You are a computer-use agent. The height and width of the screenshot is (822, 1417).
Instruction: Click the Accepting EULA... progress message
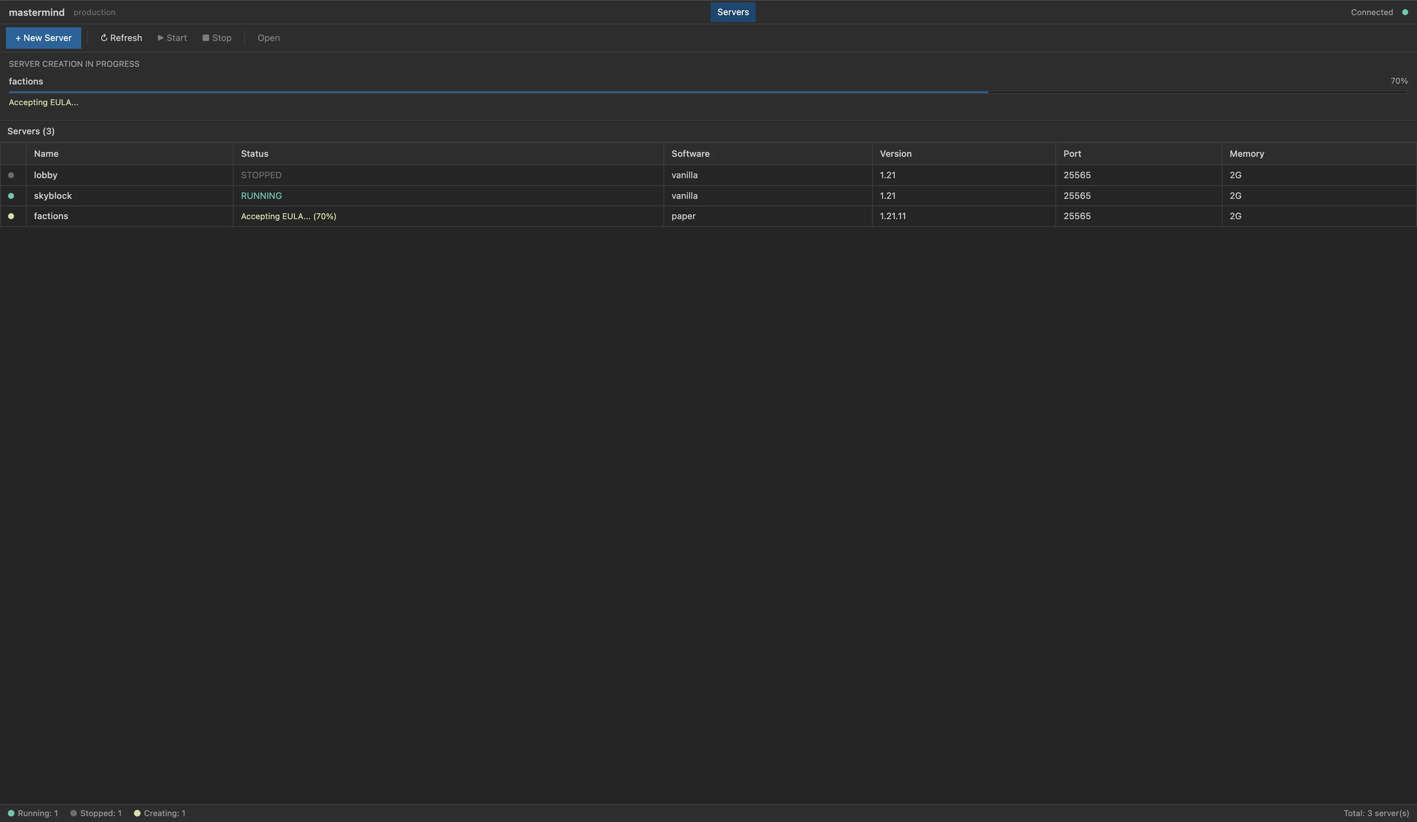point(43,102)
